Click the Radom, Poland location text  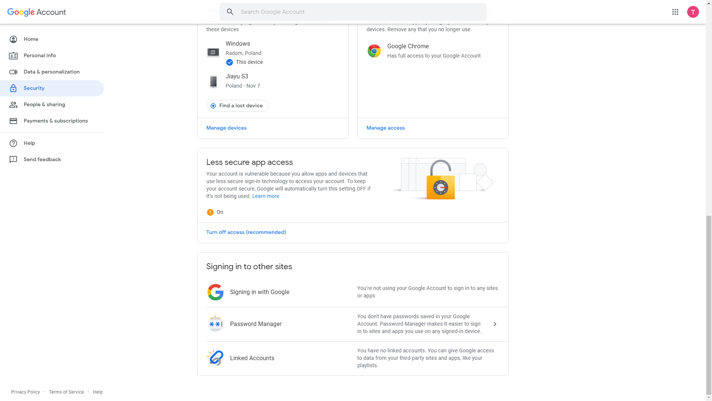pos(243,53)
